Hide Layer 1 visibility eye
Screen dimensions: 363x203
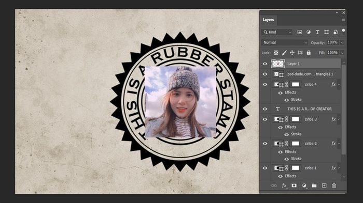coord(265,64)
